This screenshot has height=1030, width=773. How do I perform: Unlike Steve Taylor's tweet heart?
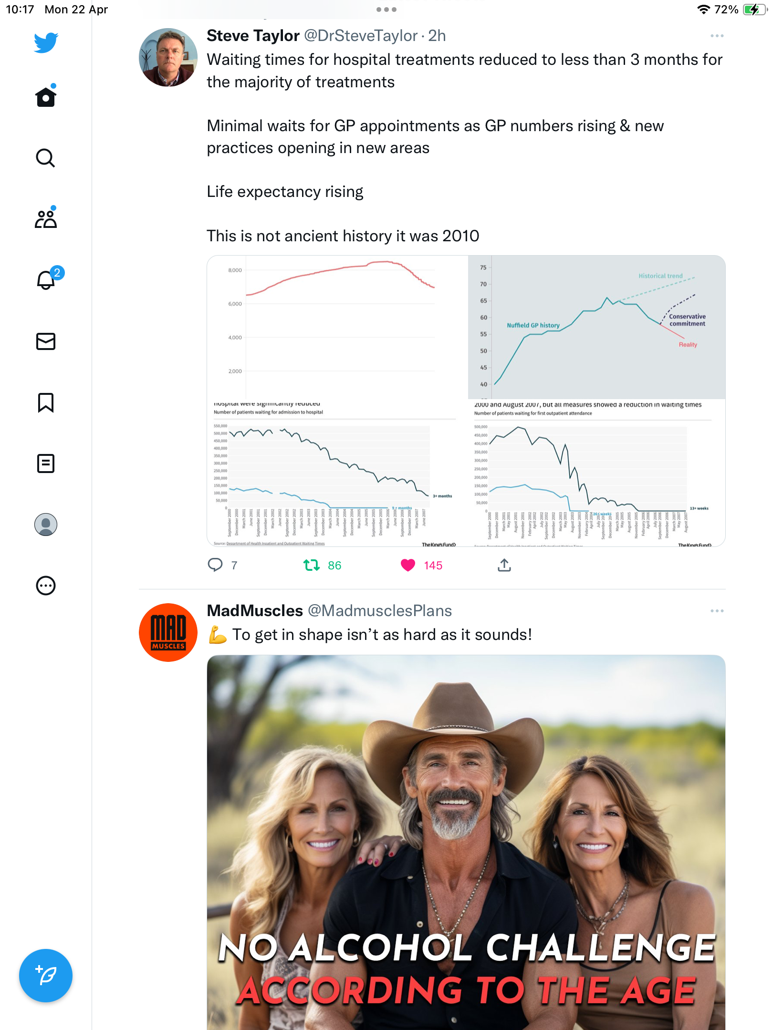point(408,565)
